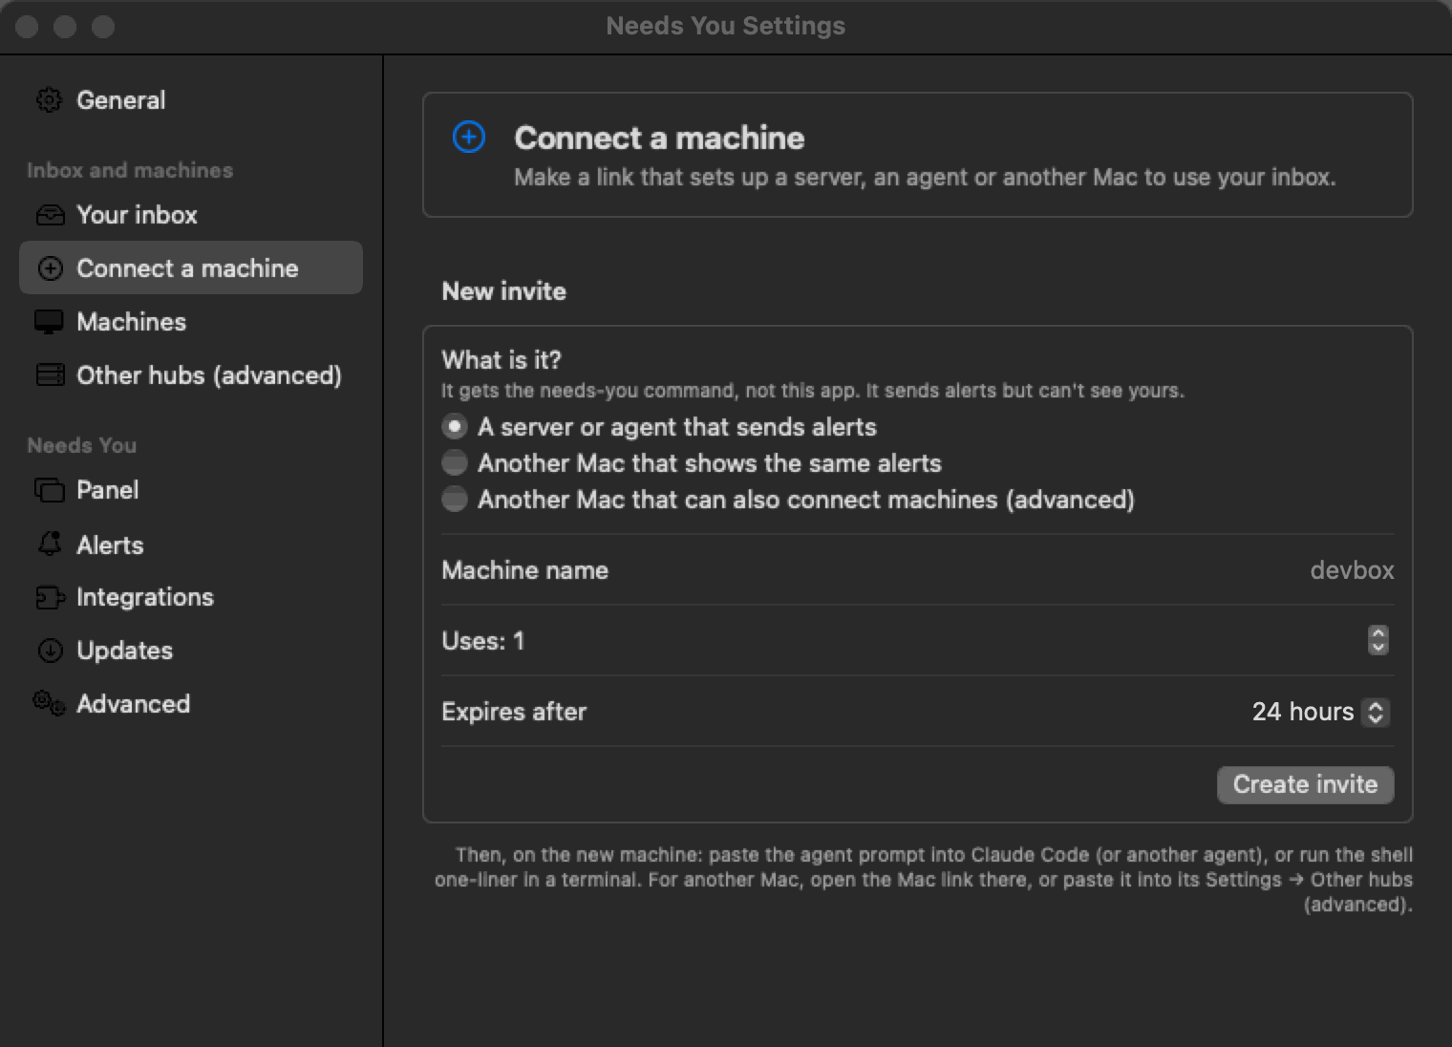1452x1047 pixels.
Task: Click the Inbox and machines group header
Action: [130, 170]
